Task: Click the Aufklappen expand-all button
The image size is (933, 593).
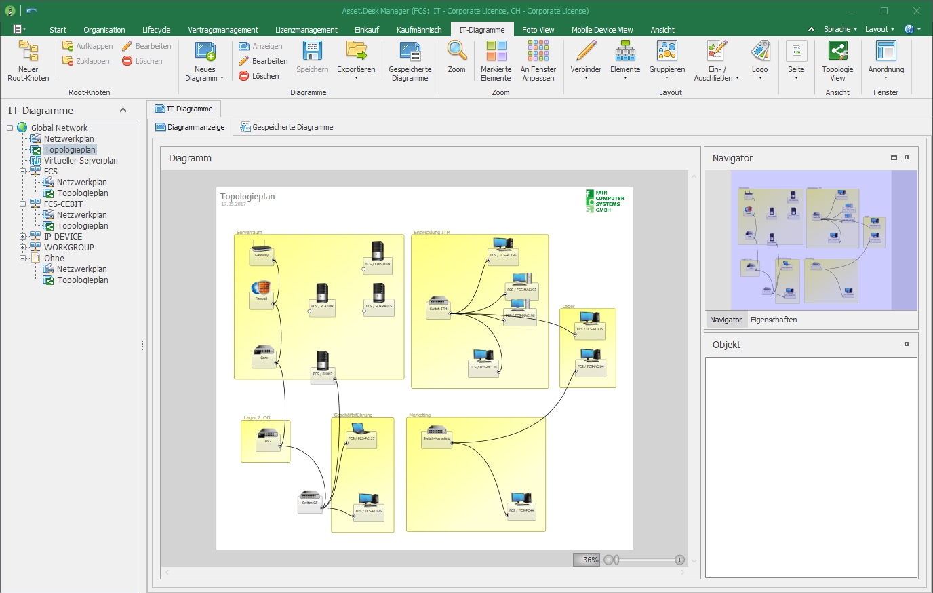Action: [x=87, y=46]
